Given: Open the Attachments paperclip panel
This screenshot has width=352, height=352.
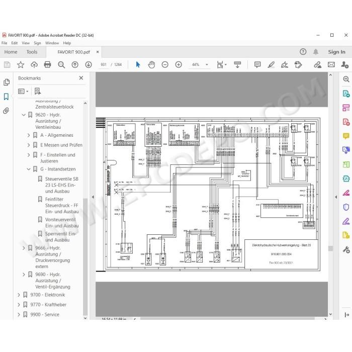Looking at the screenshot, I should (6, 111).
